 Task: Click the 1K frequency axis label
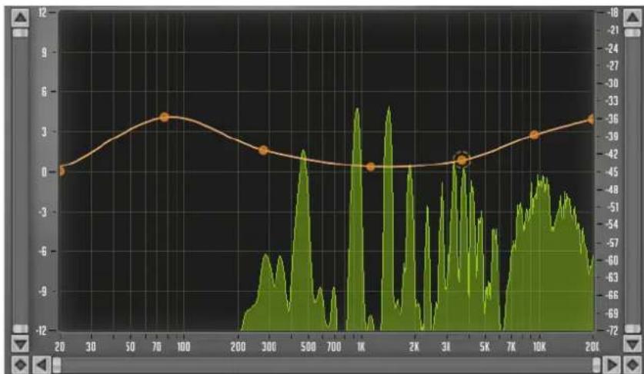click(361, 347)
